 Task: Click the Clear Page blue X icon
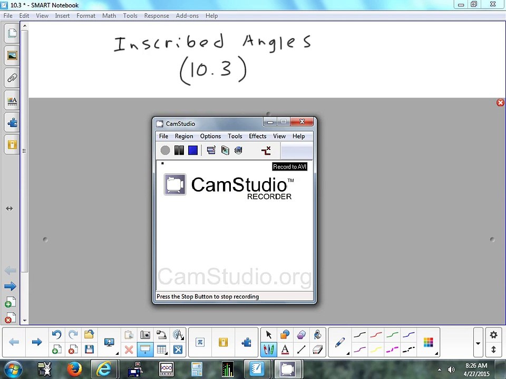[178, 350]
